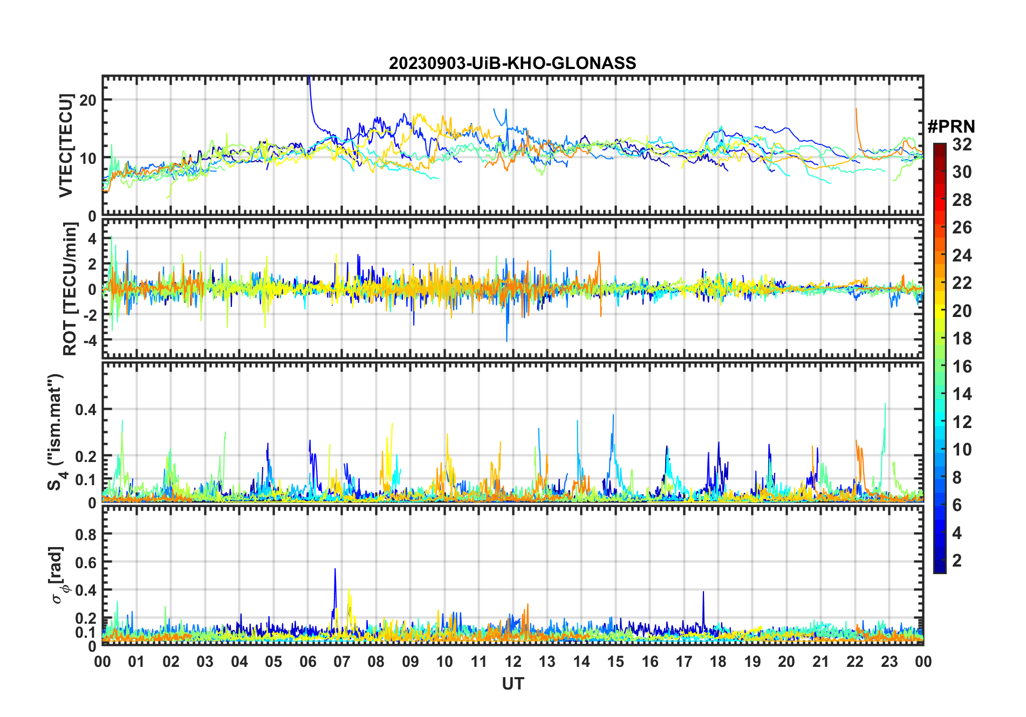Click the dark blue bottom of the colorbar
The width and height of the screenshot is (1026, 717).
coord(939,568)
